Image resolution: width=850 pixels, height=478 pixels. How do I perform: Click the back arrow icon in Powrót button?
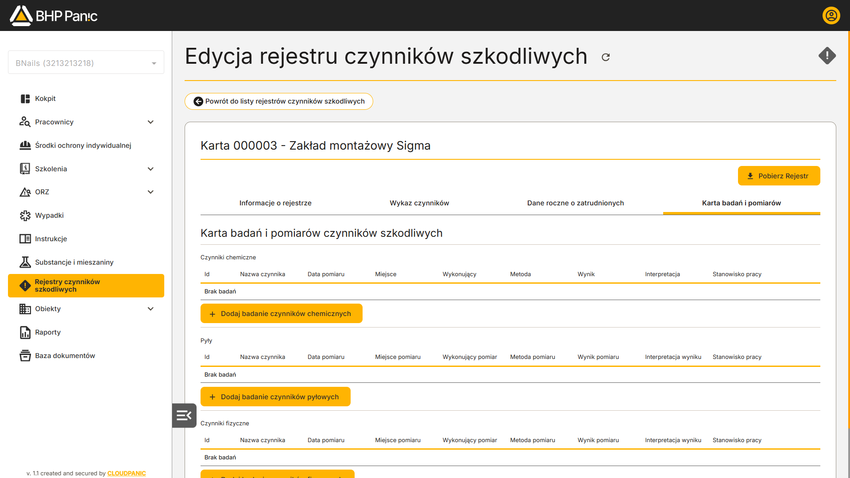198,101
